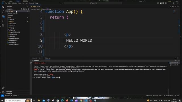182x102 pixels.
Task: Open the Accounts menu icon
Action: pyautogui.click(x=3, y=88)
